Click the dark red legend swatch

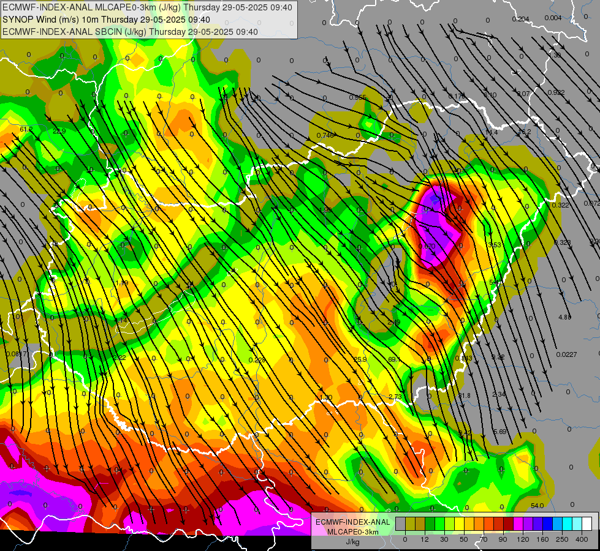[x=509, y=524]
